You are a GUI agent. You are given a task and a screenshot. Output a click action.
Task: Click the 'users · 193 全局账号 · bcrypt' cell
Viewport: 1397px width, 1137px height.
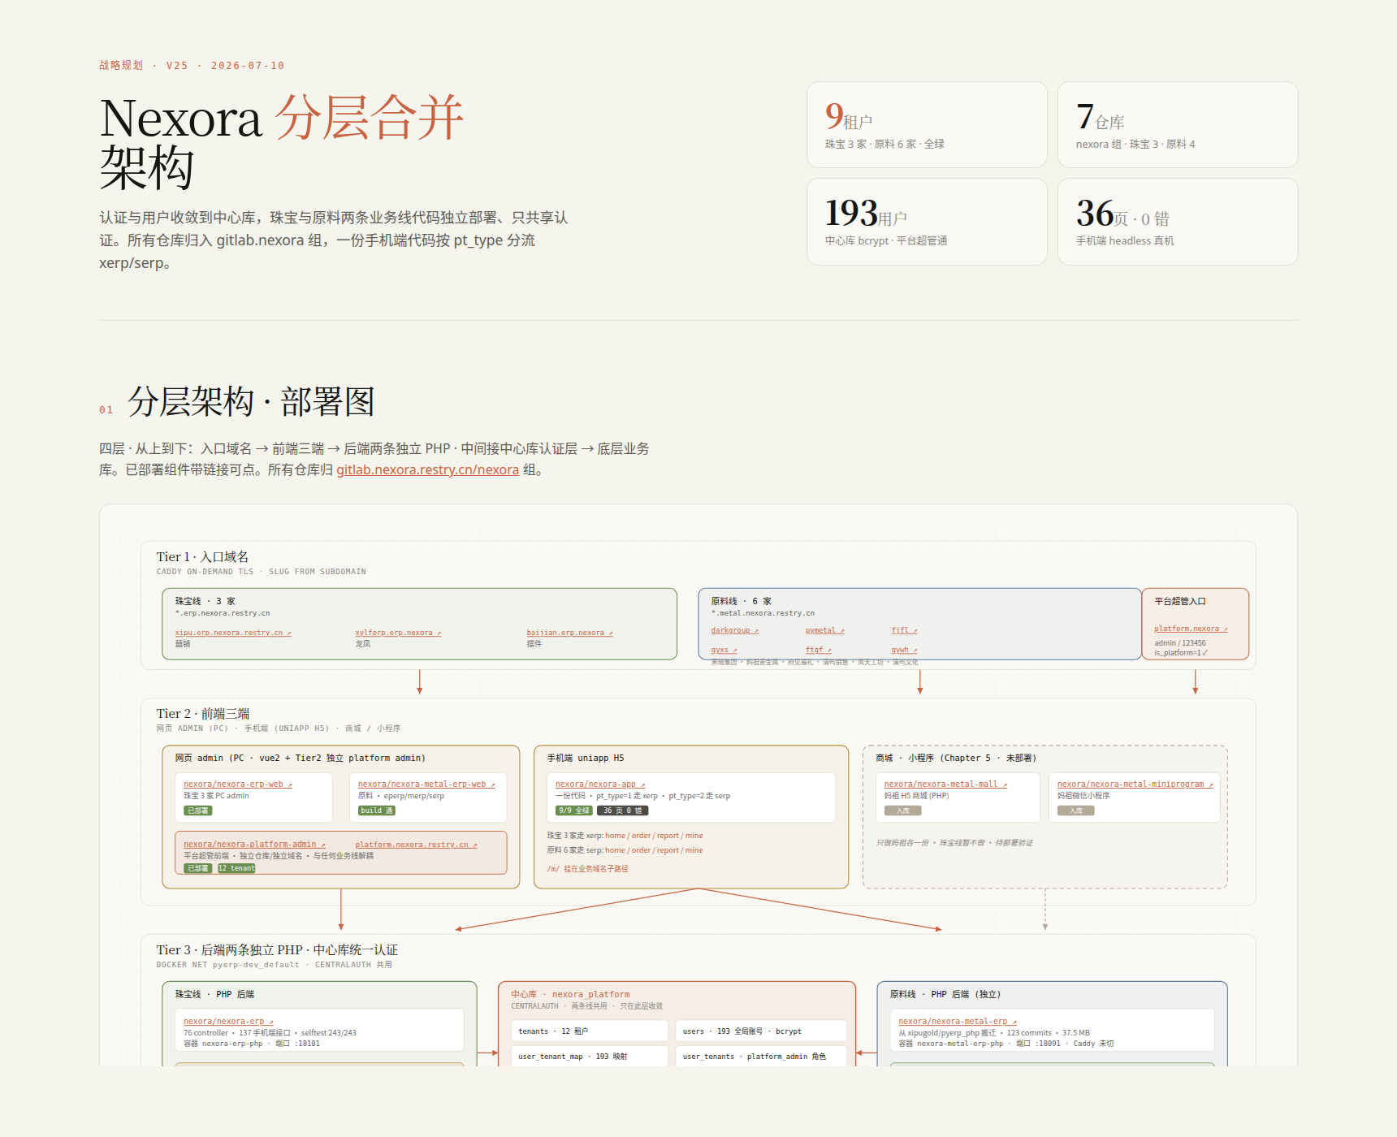pyautogui.click(x=761, y=1031)
